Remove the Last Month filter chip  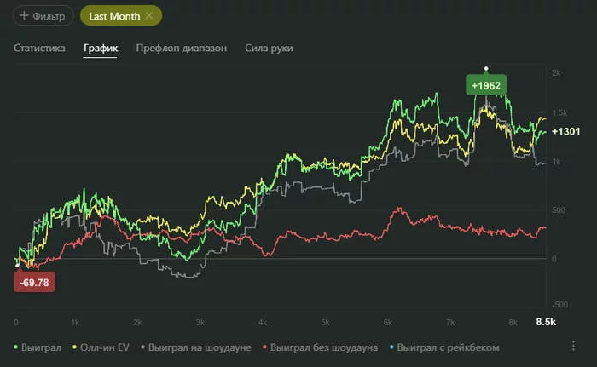(x=150, y=16)
